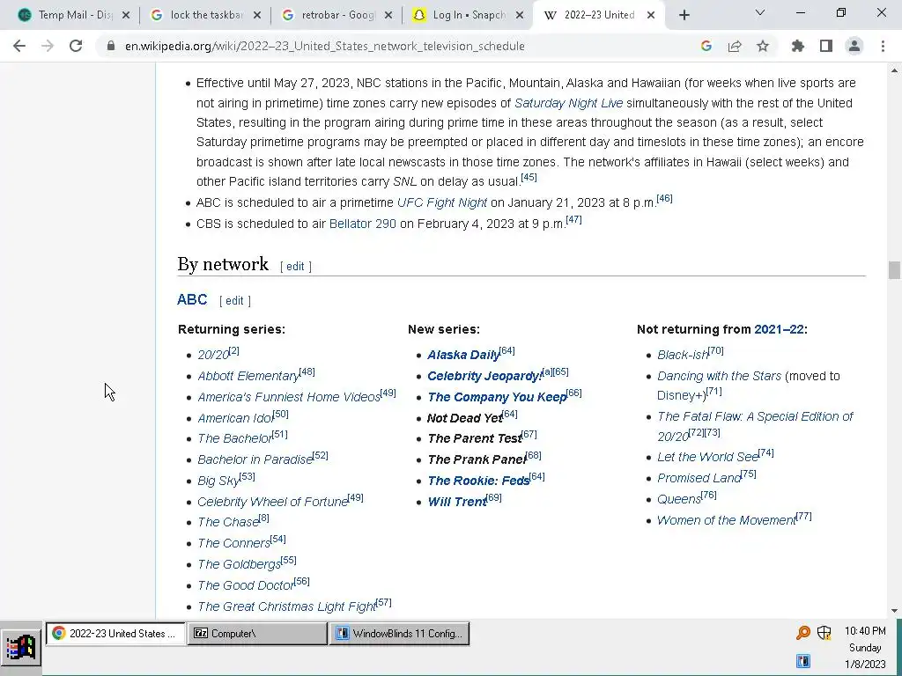The image size is (902, 676).
Task: Open Google icon in address bar
Action: coord(706,46)
